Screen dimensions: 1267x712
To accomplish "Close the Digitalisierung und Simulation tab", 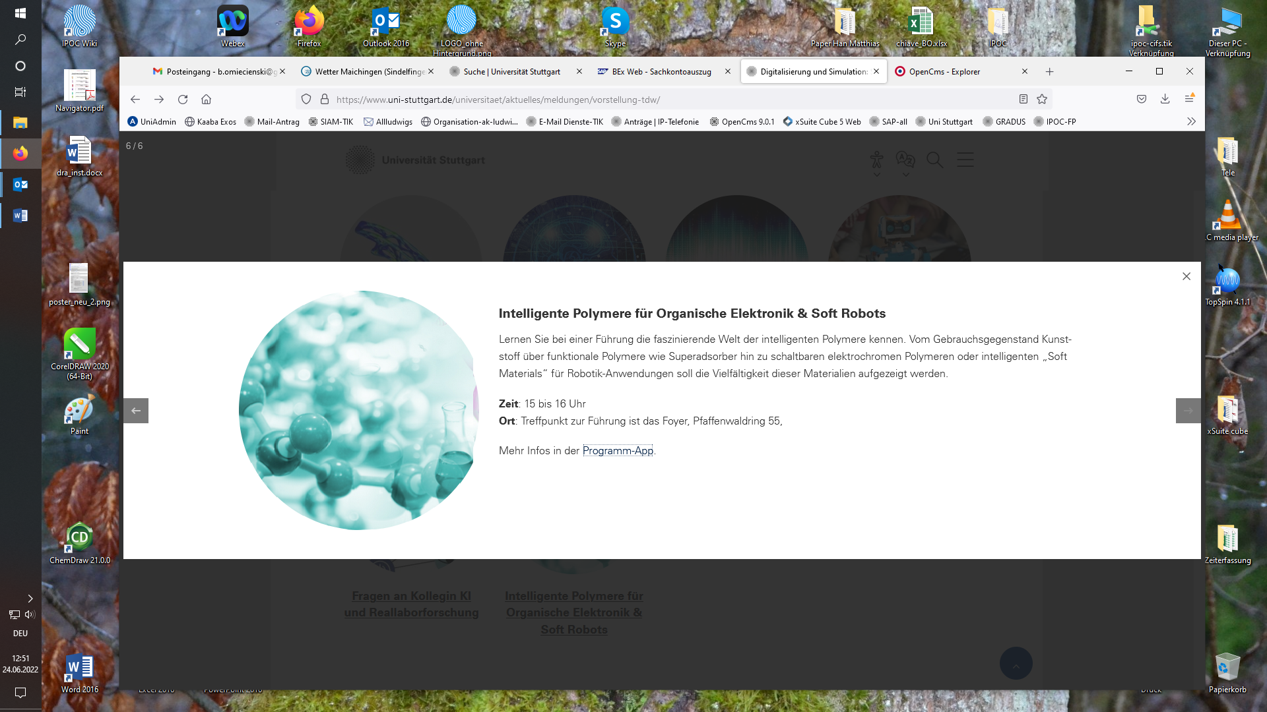I will [x=876, y=71].
